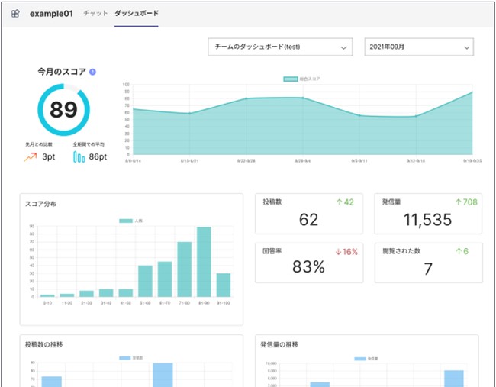Click the green up arrow in 閲覧された数 card
496x387 pixels.
(x=459, y=252)
